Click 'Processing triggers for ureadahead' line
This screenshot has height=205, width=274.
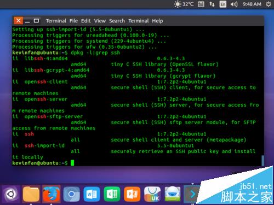tap(90, 36)
